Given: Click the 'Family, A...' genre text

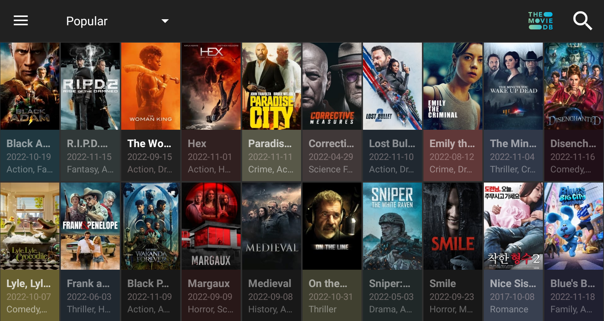Looking at the screenshot, I should [x=571, y=310].
